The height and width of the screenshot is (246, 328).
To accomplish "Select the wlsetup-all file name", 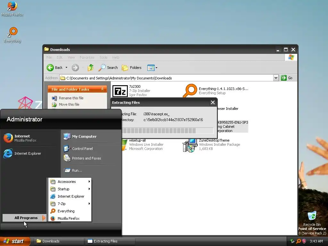I will 137,140.
